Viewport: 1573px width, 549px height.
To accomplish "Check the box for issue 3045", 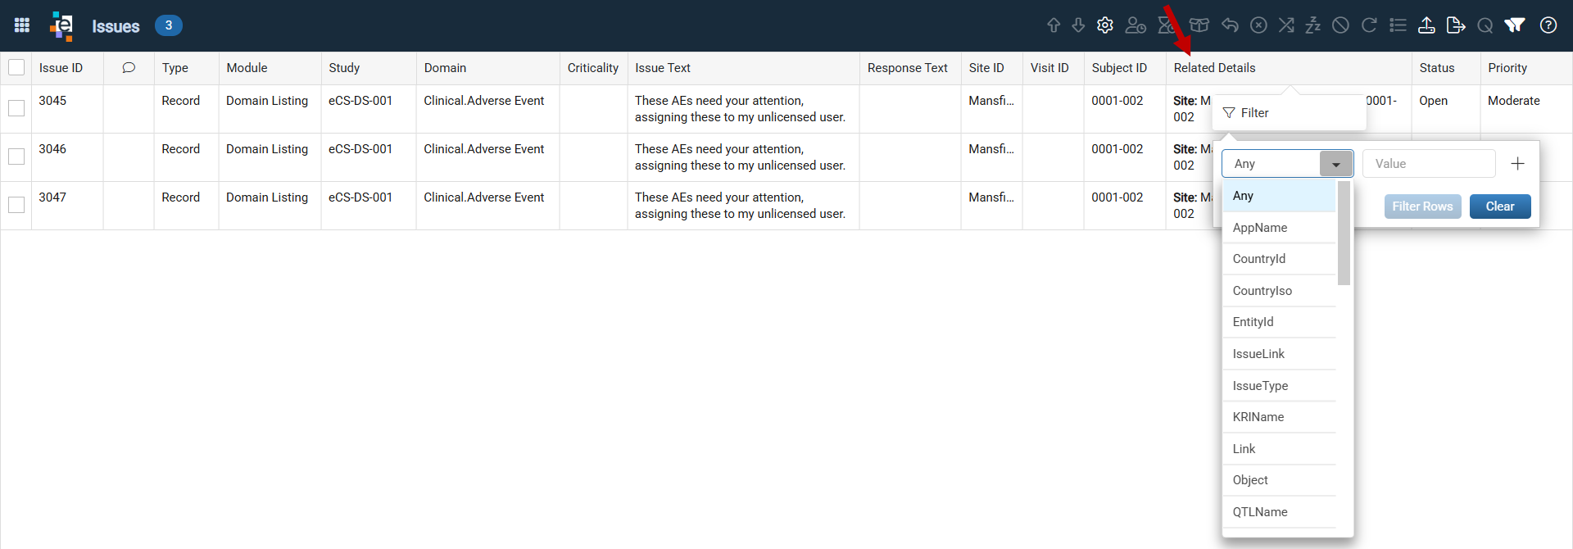I will pos(16,108).
